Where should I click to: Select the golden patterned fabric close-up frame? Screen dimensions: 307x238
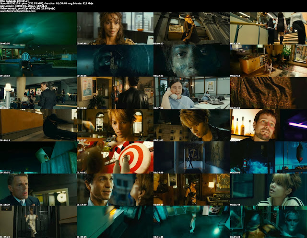point(269,93)
